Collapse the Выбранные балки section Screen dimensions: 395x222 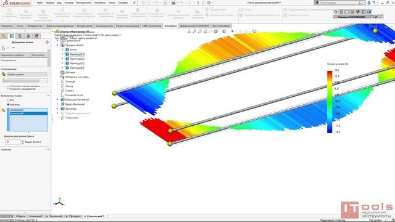[48, 96]
